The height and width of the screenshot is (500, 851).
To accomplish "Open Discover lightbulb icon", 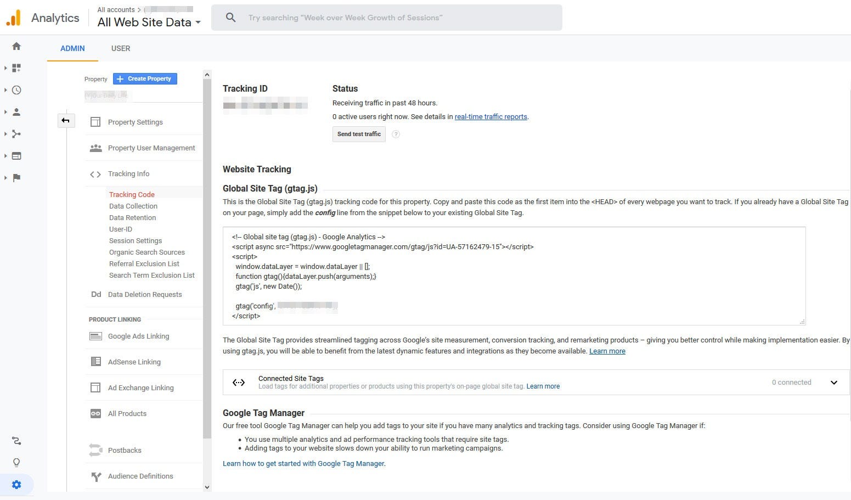I will tap(16, 463).
